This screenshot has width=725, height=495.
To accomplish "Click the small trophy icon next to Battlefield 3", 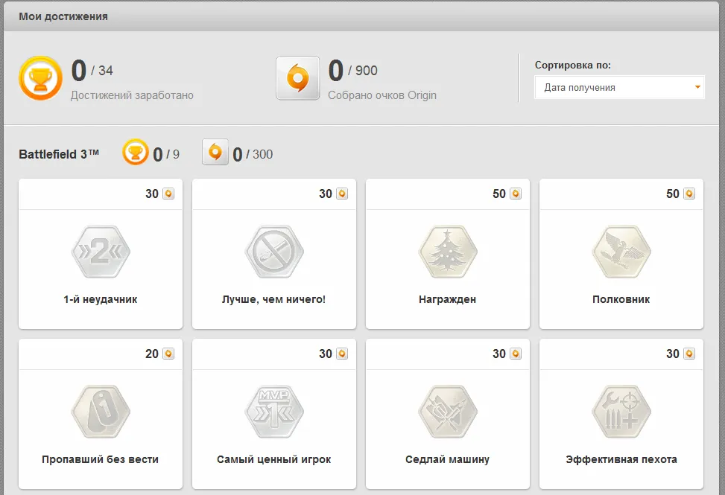I will (135, 153).
